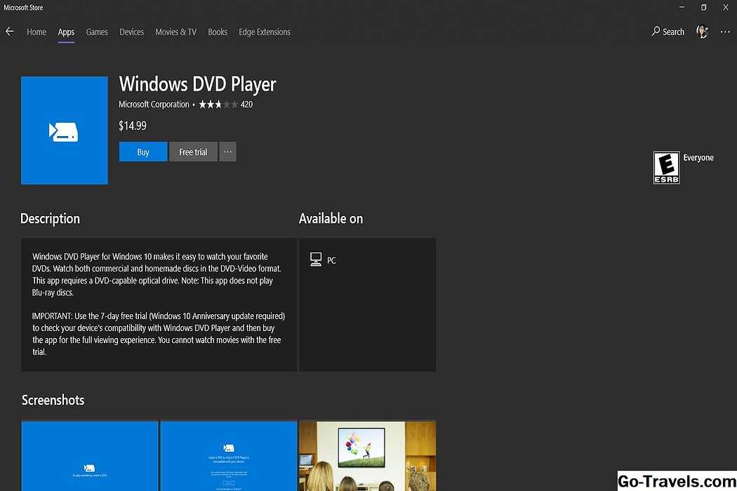Open the Devices tab

pyautogui.click(x=131, y=32)
